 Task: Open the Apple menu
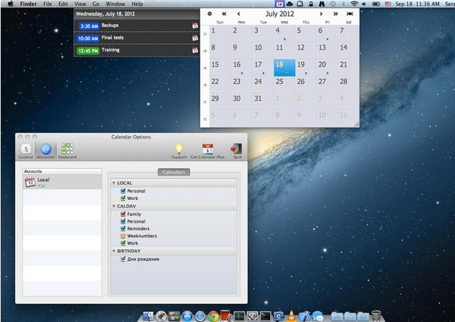point(11,4)
